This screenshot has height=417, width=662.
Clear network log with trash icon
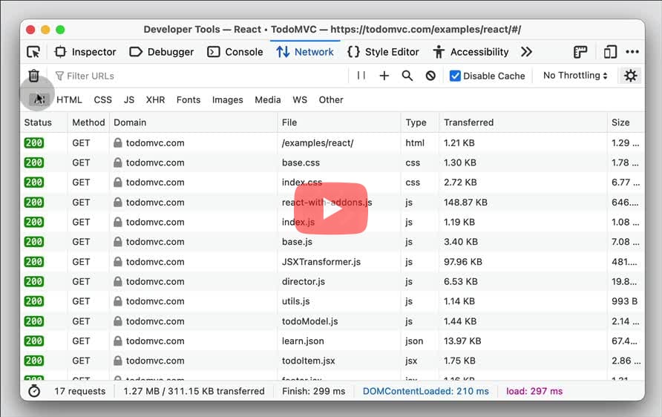(34, 76)
